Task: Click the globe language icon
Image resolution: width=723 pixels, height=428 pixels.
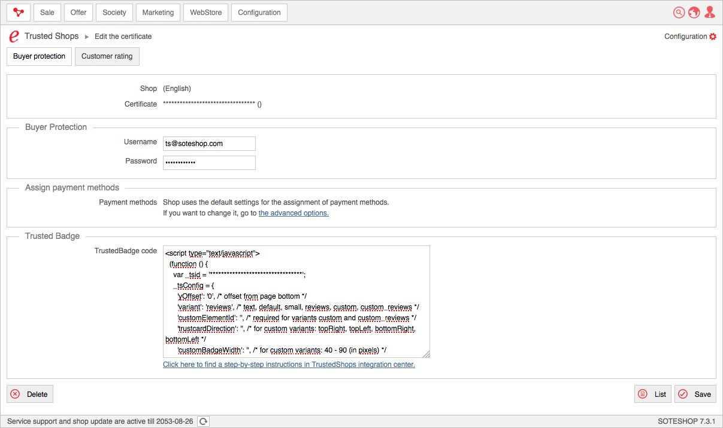Action: coord(694,13)
